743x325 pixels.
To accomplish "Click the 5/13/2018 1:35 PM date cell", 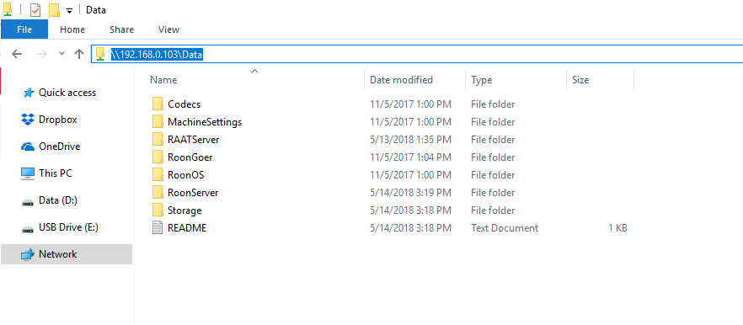I will point(410,140).
